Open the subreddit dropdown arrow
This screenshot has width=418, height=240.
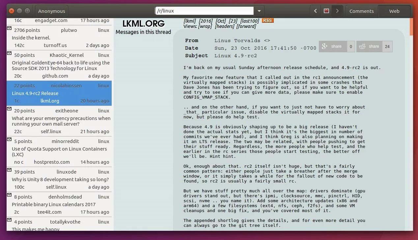[259, 11]
